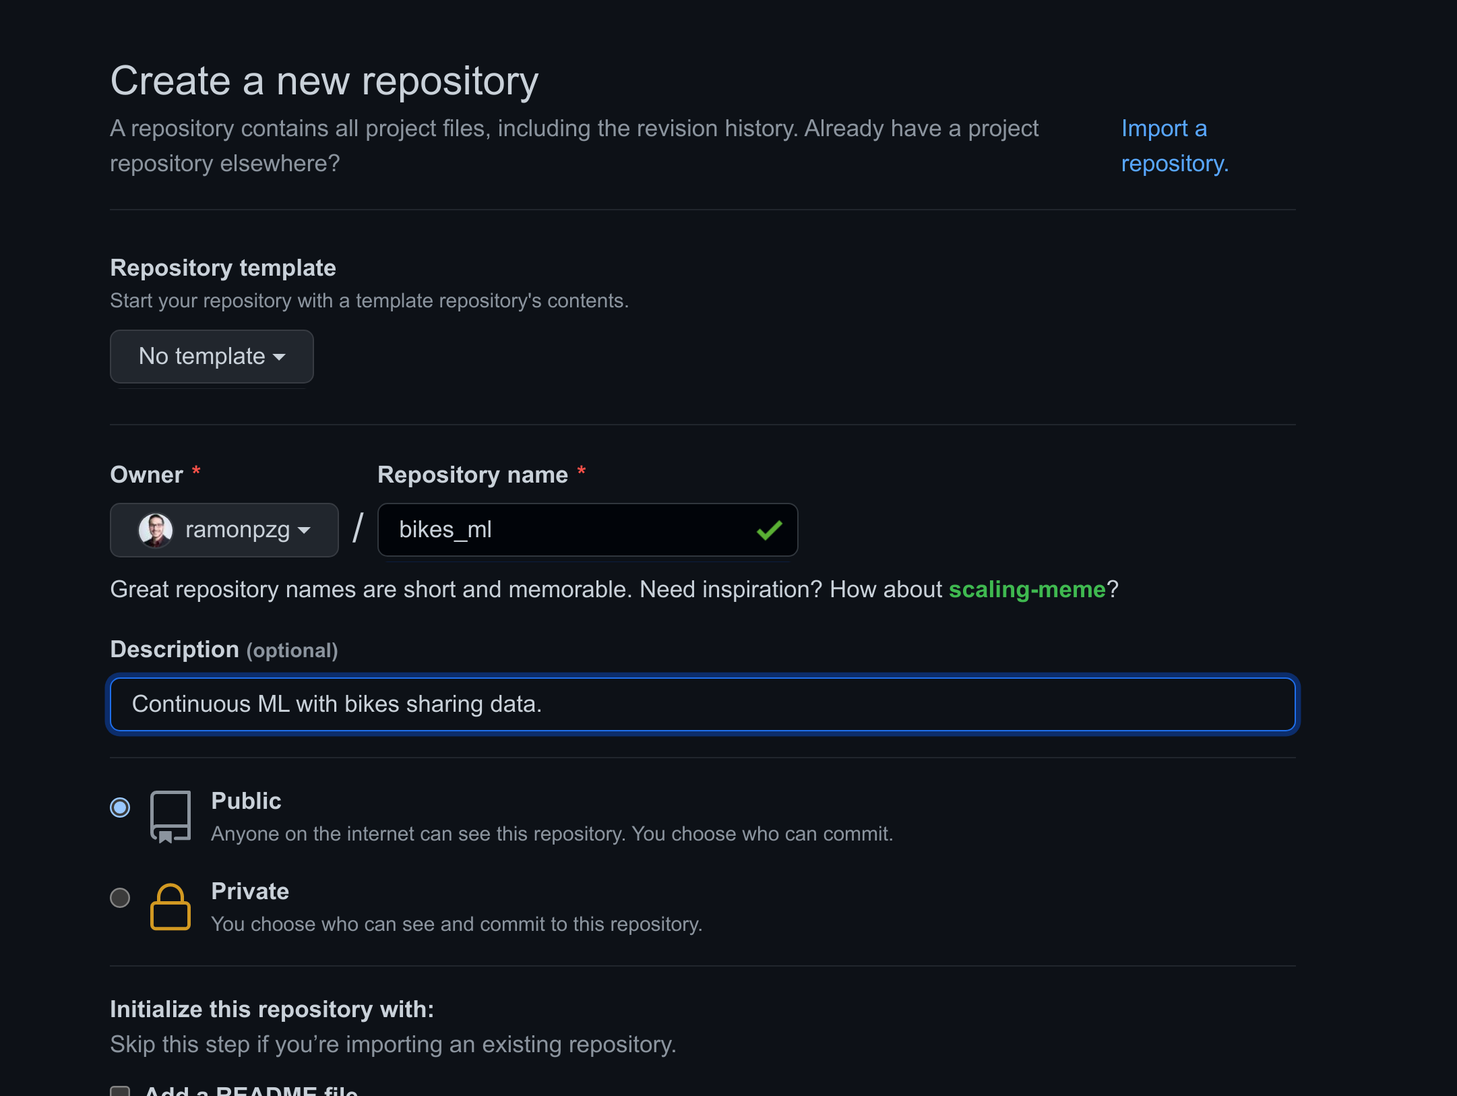The height and width of the screenshot is (1096, 1457).
Task: Click the Description input field
Action: click(702, 704)
